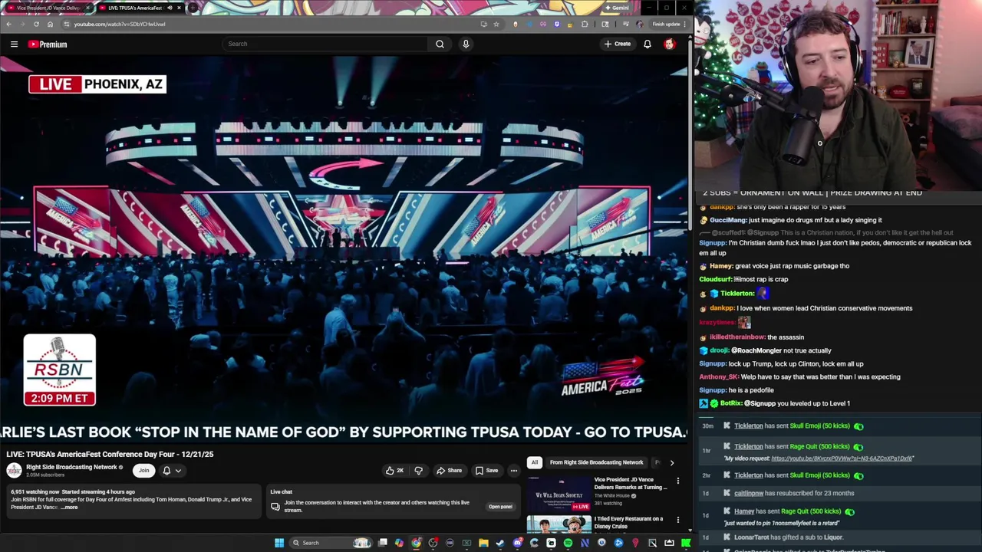Select the All filter chip

(x=535, y=462)
